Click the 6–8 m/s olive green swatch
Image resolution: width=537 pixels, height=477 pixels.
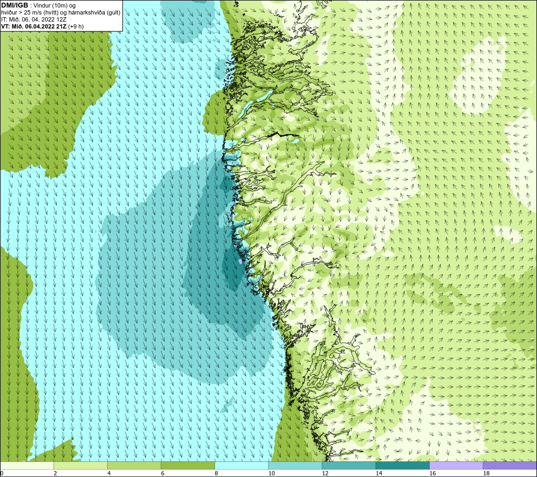[x=187, y=466]
